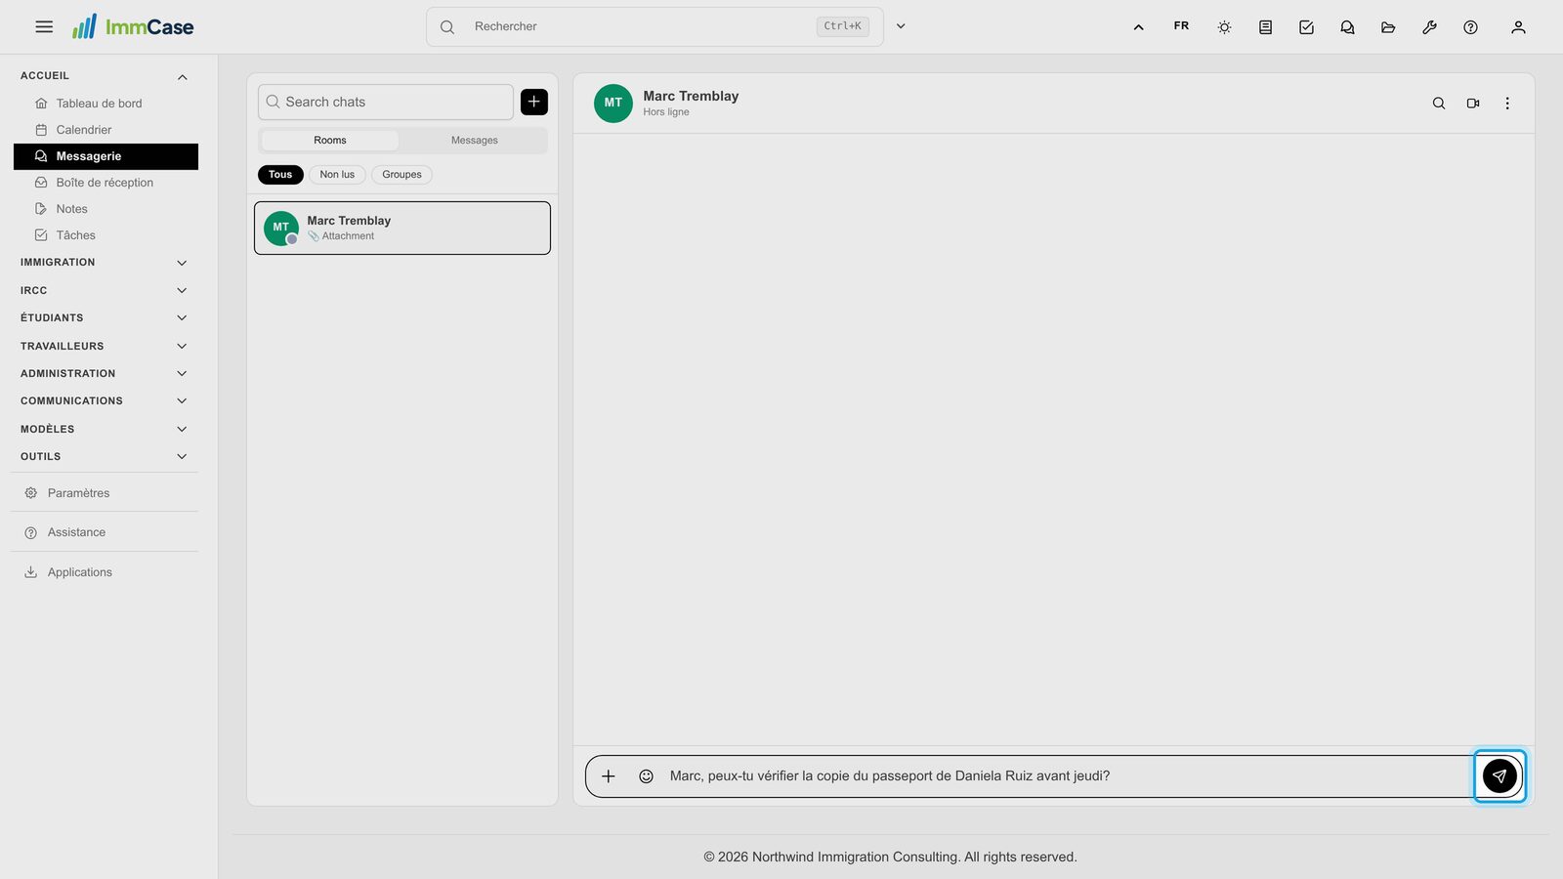Open the chat bubbles icon in header
Viewport: 1563px width, 879px height.
point(1347,27)
